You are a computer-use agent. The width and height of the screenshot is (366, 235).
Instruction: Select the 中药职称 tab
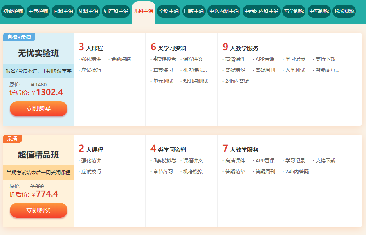pos(319,11)
